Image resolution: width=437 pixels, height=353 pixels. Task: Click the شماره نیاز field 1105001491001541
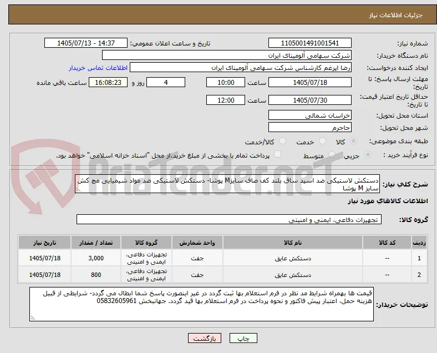(x=310, y=43)
